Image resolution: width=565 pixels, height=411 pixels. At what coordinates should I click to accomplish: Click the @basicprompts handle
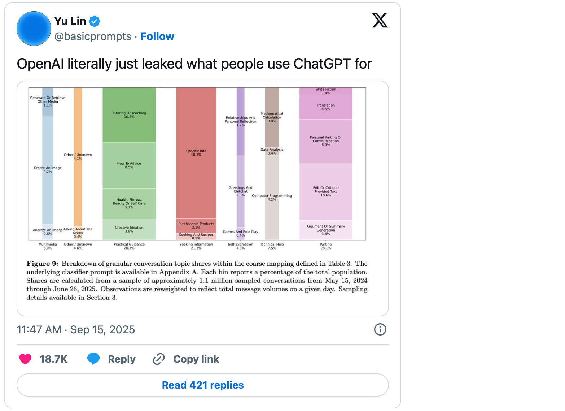(x=93, y=36)
